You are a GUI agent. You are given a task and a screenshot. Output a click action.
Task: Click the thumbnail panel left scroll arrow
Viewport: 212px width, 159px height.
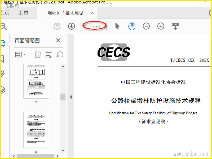pyautogui.click(x=14, y=156)
